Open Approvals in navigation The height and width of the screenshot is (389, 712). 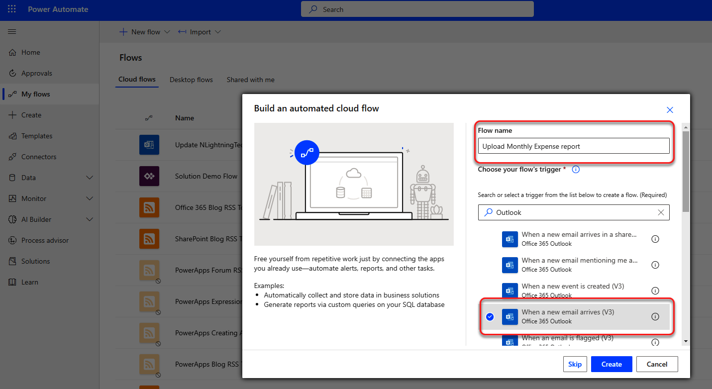point(37,73)
